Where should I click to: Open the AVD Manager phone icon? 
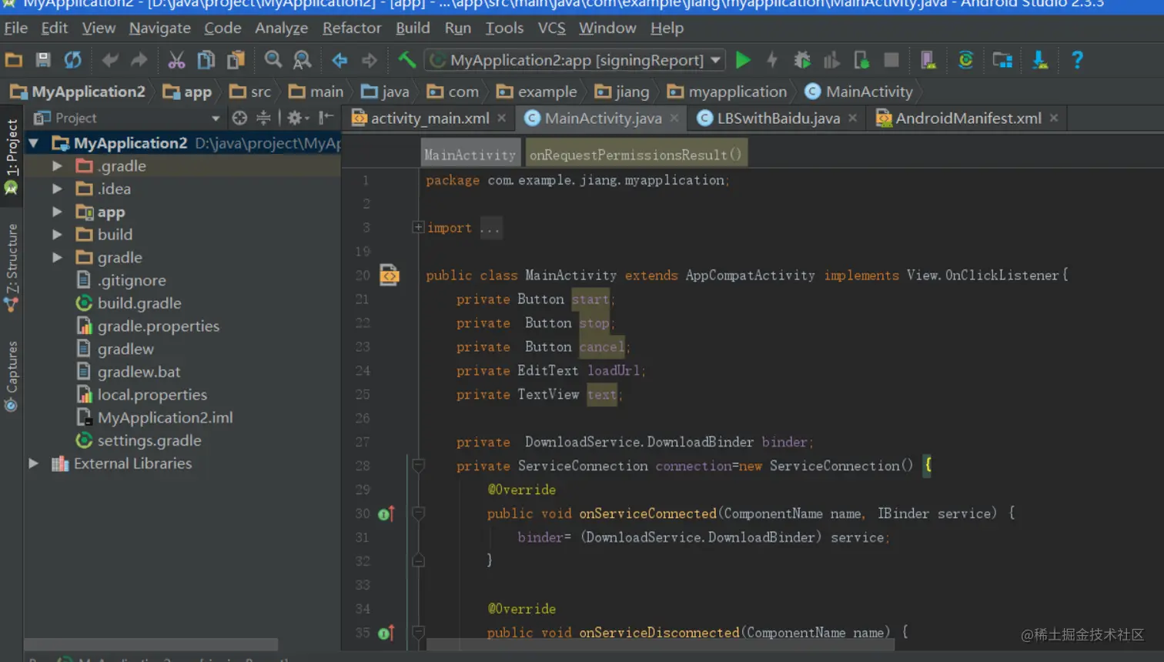click(x=928, y=60)
